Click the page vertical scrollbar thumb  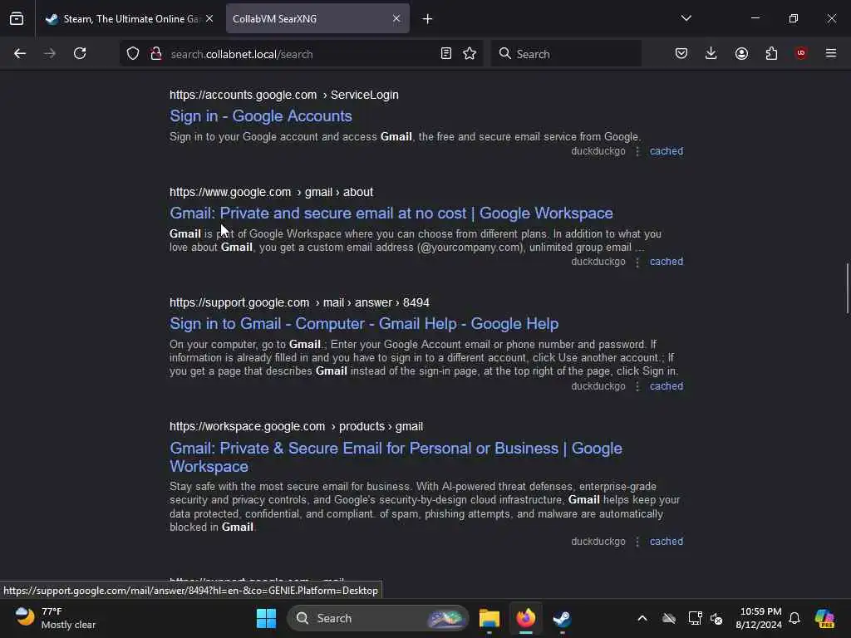[x=847, y=288]
